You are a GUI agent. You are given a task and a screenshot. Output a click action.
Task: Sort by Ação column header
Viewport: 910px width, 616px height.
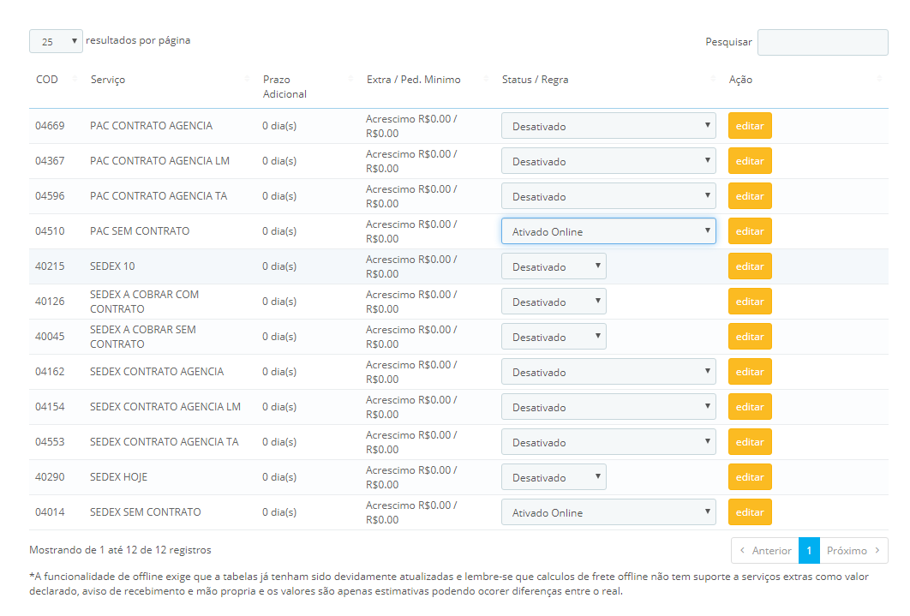pyautogui.click(x=805, y=80)
